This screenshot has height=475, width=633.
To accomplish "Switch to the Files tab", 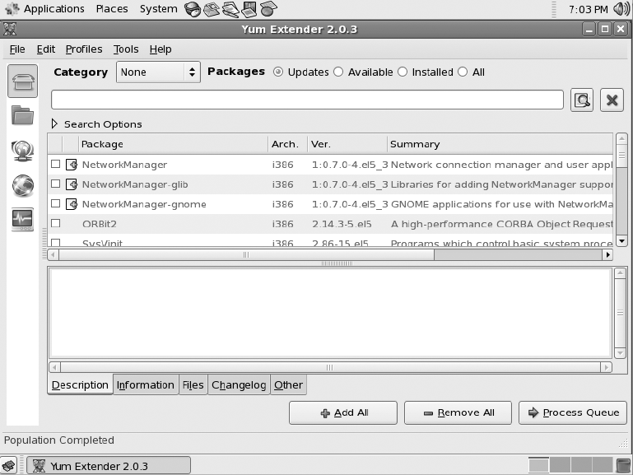I will pyautogui.click(x=193, y=385).
